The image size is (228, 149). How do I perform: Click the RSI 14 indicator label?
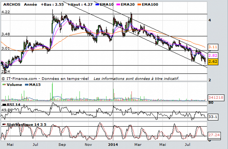(x=13, y=105)
